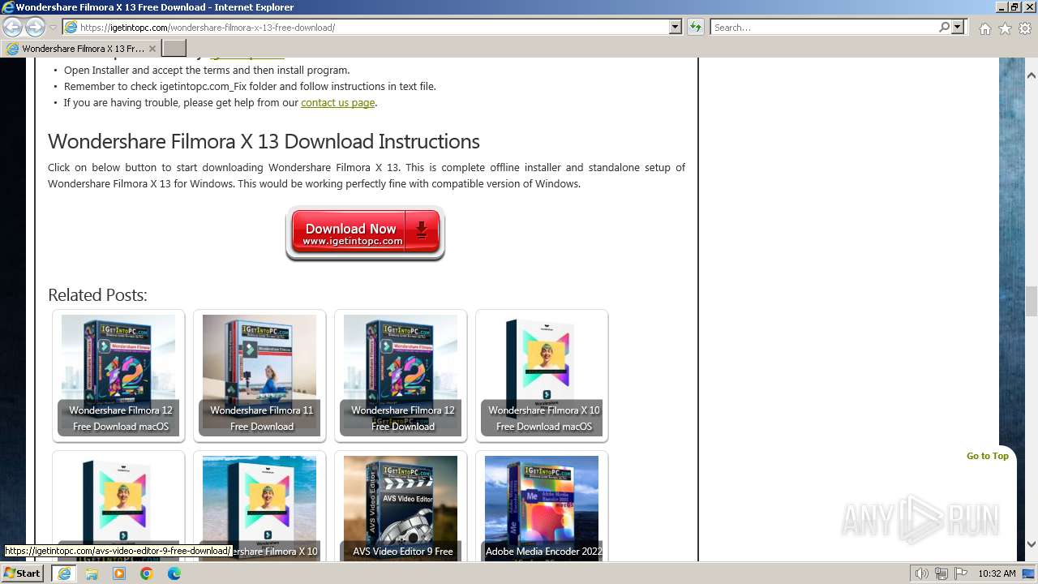Open the recent pages dropdown beside Forward arrow
1038x584 pixels.
(54, 28)
